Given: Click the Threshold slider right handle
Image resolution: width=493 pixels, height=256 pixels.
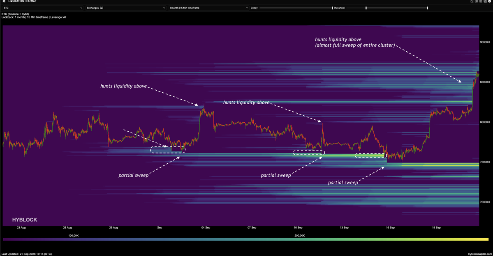Looking at the screenshot, I should (x=427, y=8).
